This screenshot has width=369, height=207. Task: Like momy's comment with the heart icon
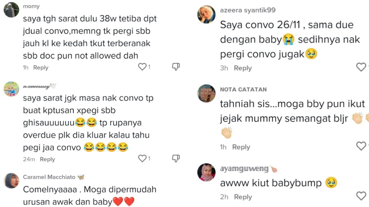pos(142,67)
